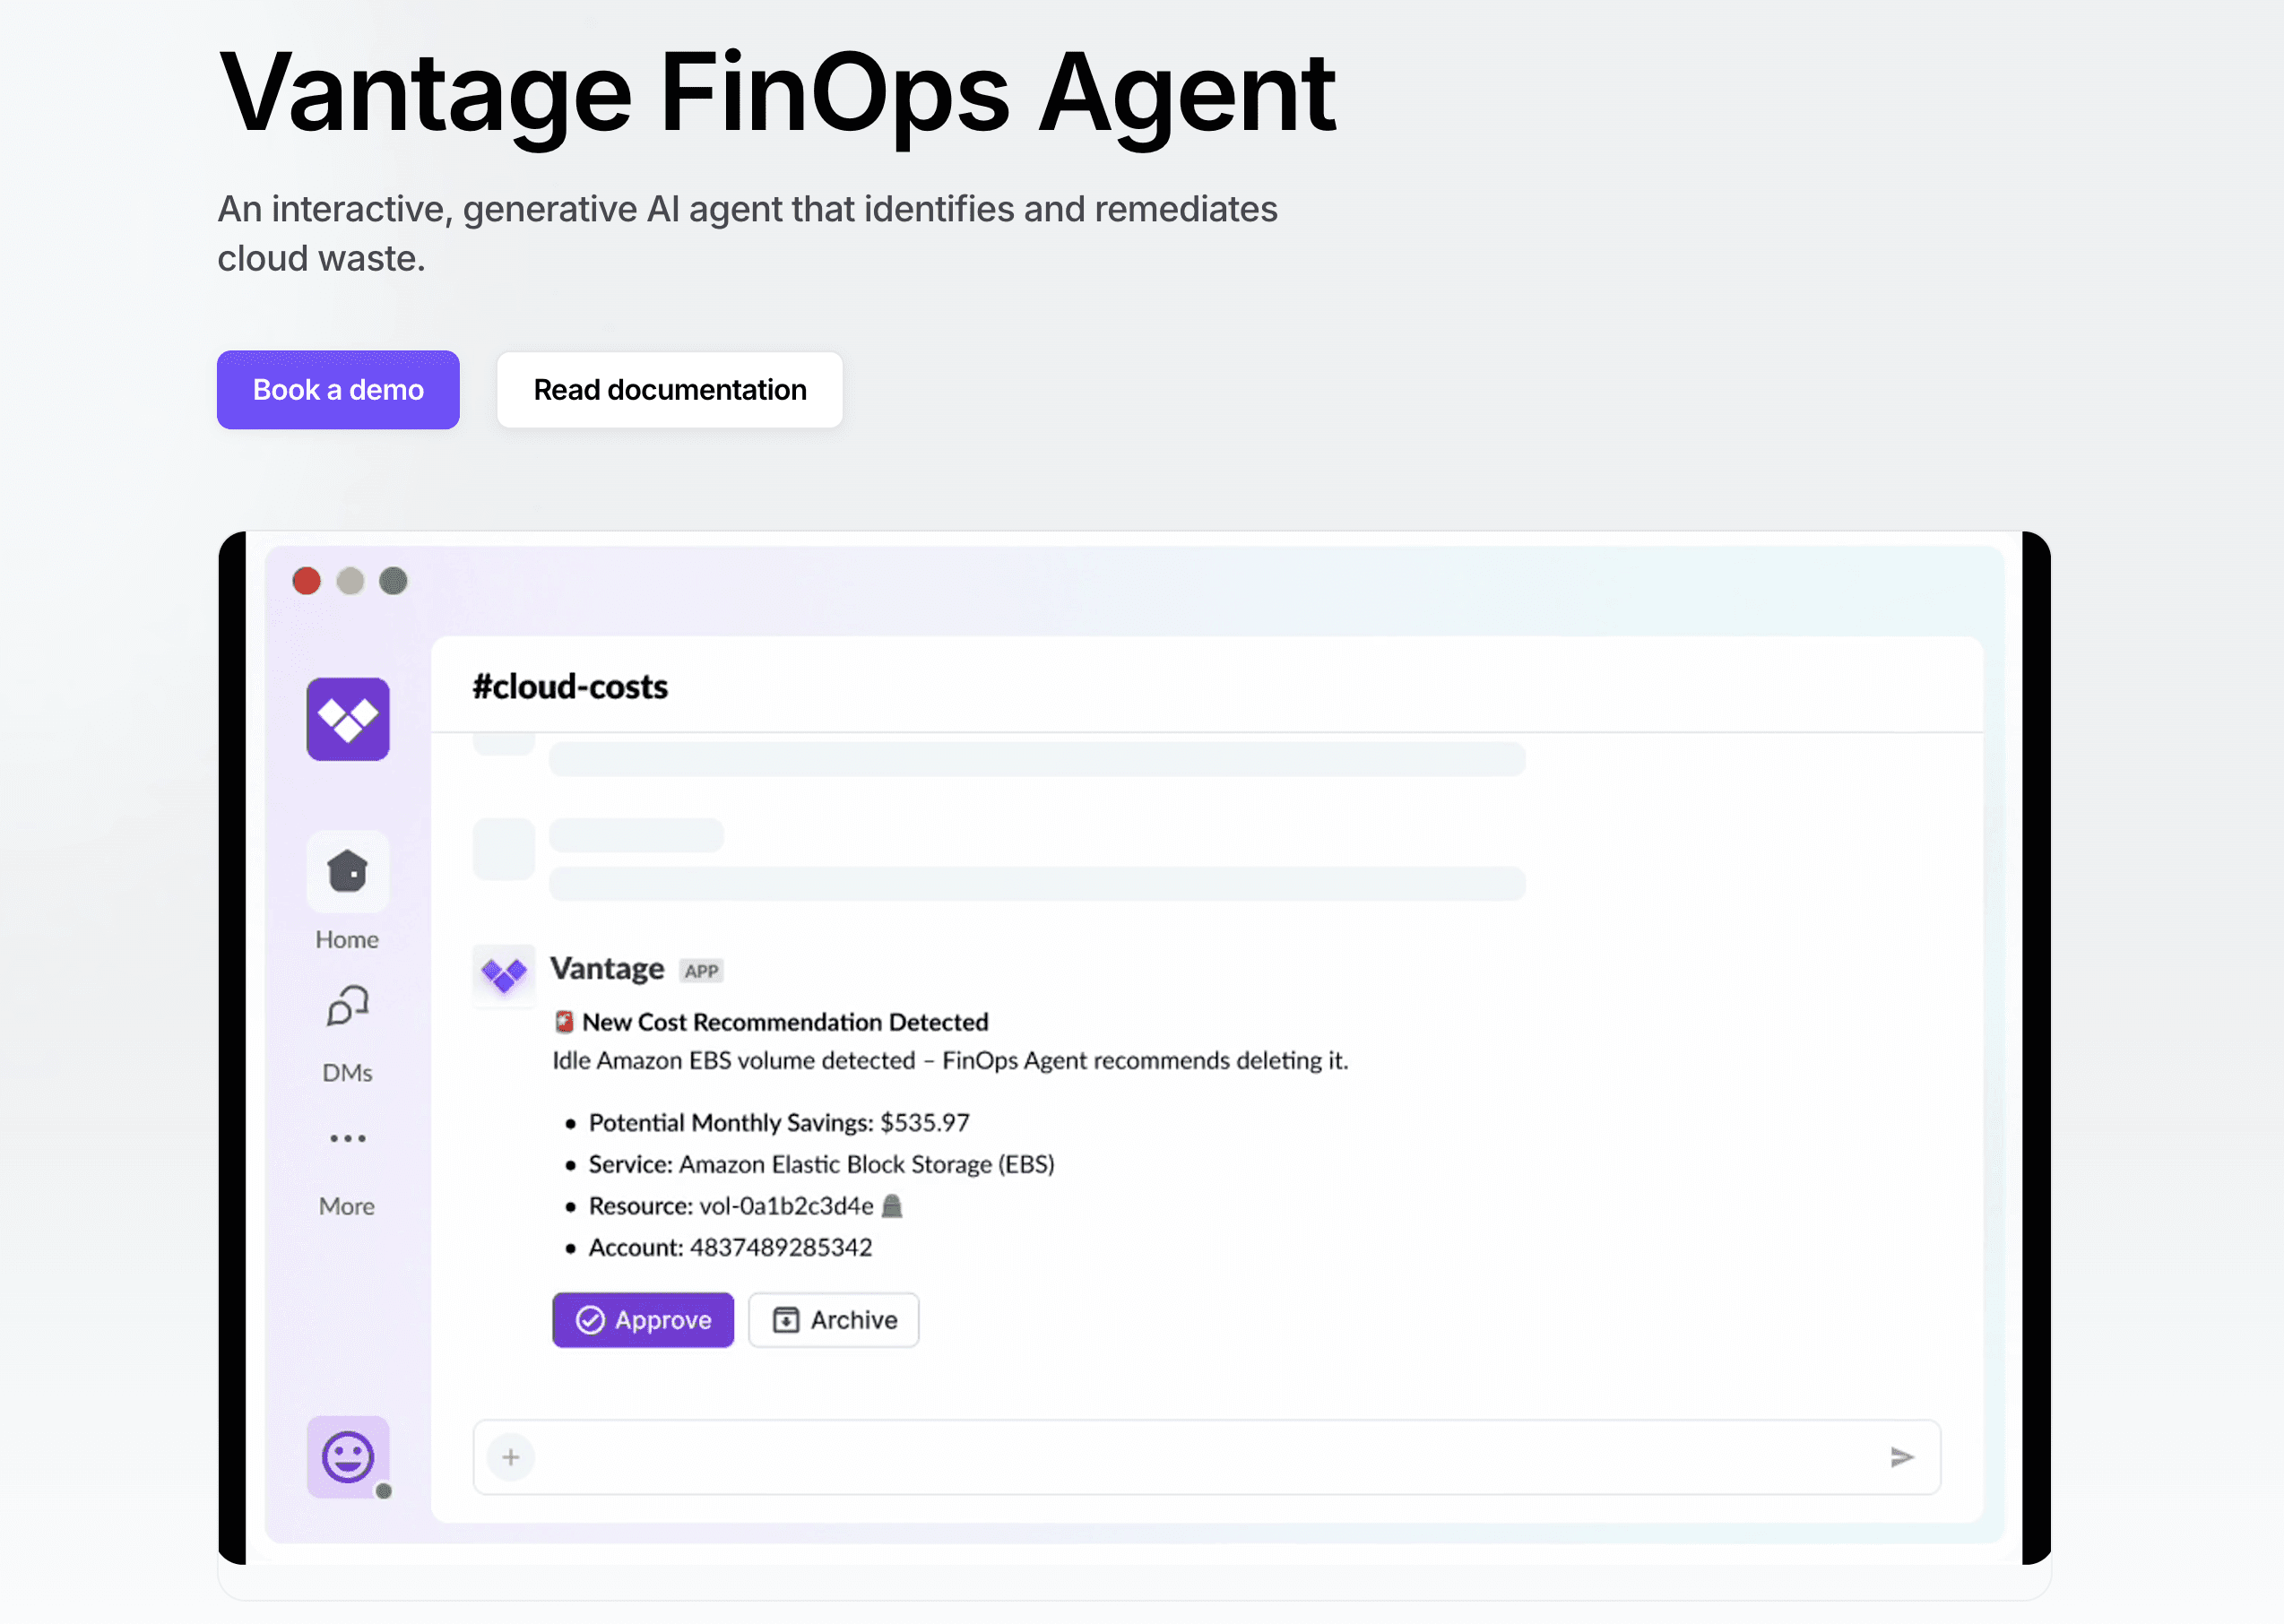This screenshot has width=2284, height=1624.
Task: Click the Vantage sender name
Action: pos(607,968)
